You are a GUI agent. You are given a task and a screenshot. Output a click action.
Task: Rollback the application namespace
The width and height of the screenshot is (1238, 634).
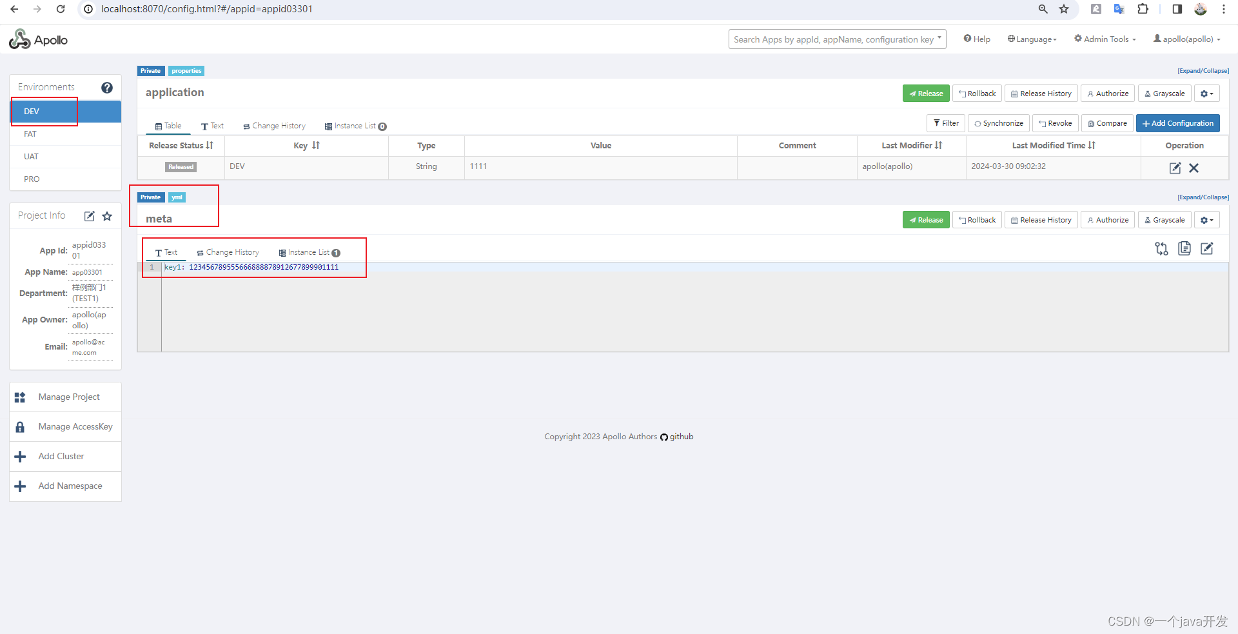pyautogui.click(x=977, y=94)
